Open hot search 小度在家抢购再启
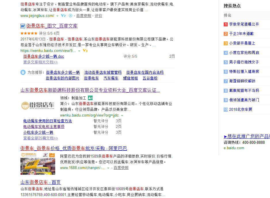Image resolution: width=270 pixels, height=198 pixels. tap(244, 53)
